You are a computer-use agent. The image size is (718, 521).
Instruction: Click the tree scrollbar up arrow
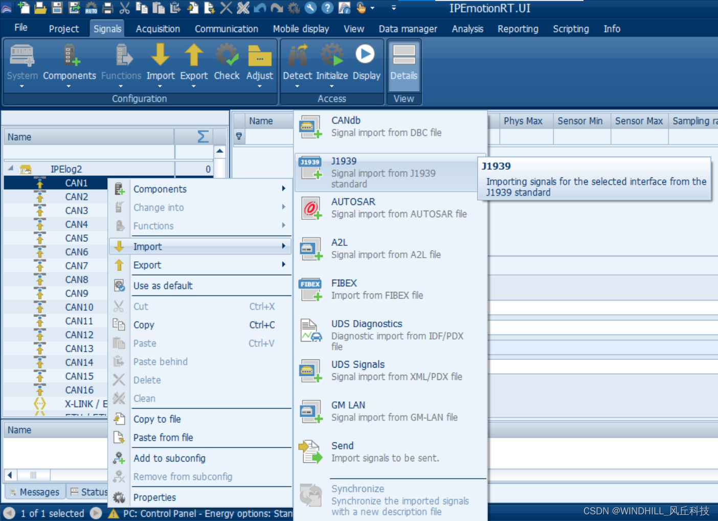pyautogui.click(x=219, y=151)
